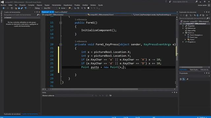Pin the Salida output panel
Image resolution: width=211 pixels, height=118 pixels.
tap(174, 92)
